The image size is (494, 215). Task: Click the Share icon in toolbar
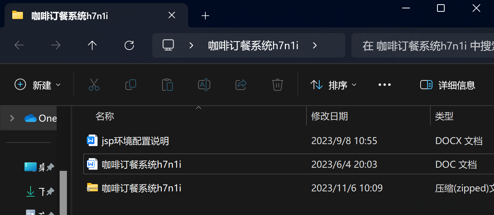[x=241, y=85]
